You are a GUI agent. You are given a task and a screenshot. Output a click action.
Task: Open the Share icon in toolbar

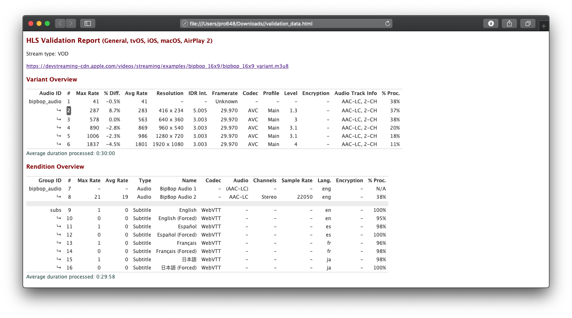509,23
